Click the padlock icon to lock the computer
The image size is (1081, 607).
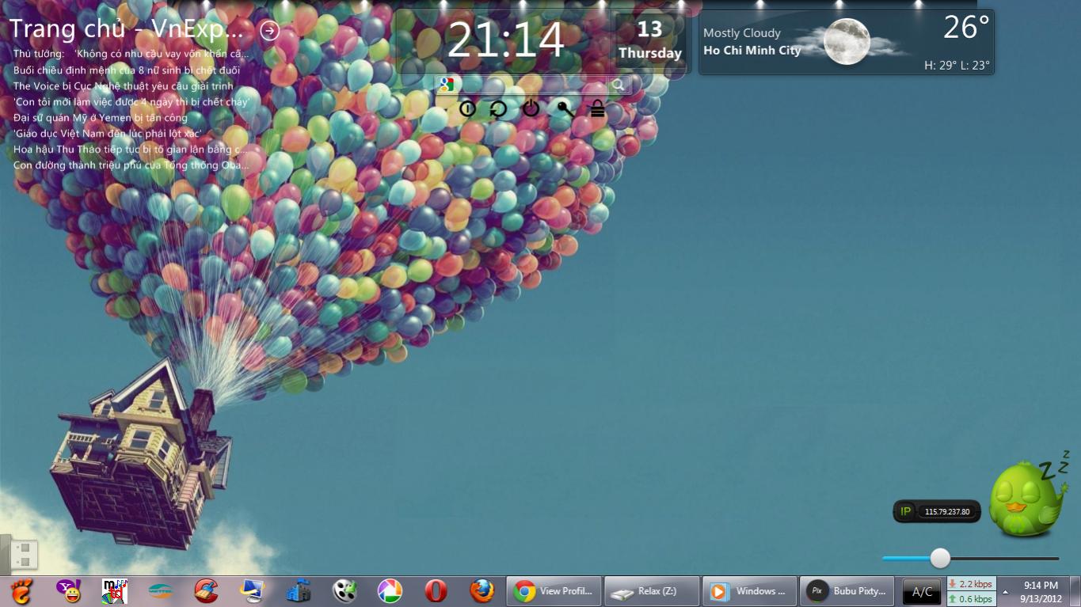(598, 109)
